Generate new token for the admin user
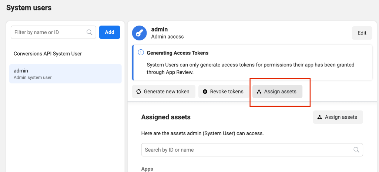The height and width of the screenshot is (172, 379). point(163,92)
